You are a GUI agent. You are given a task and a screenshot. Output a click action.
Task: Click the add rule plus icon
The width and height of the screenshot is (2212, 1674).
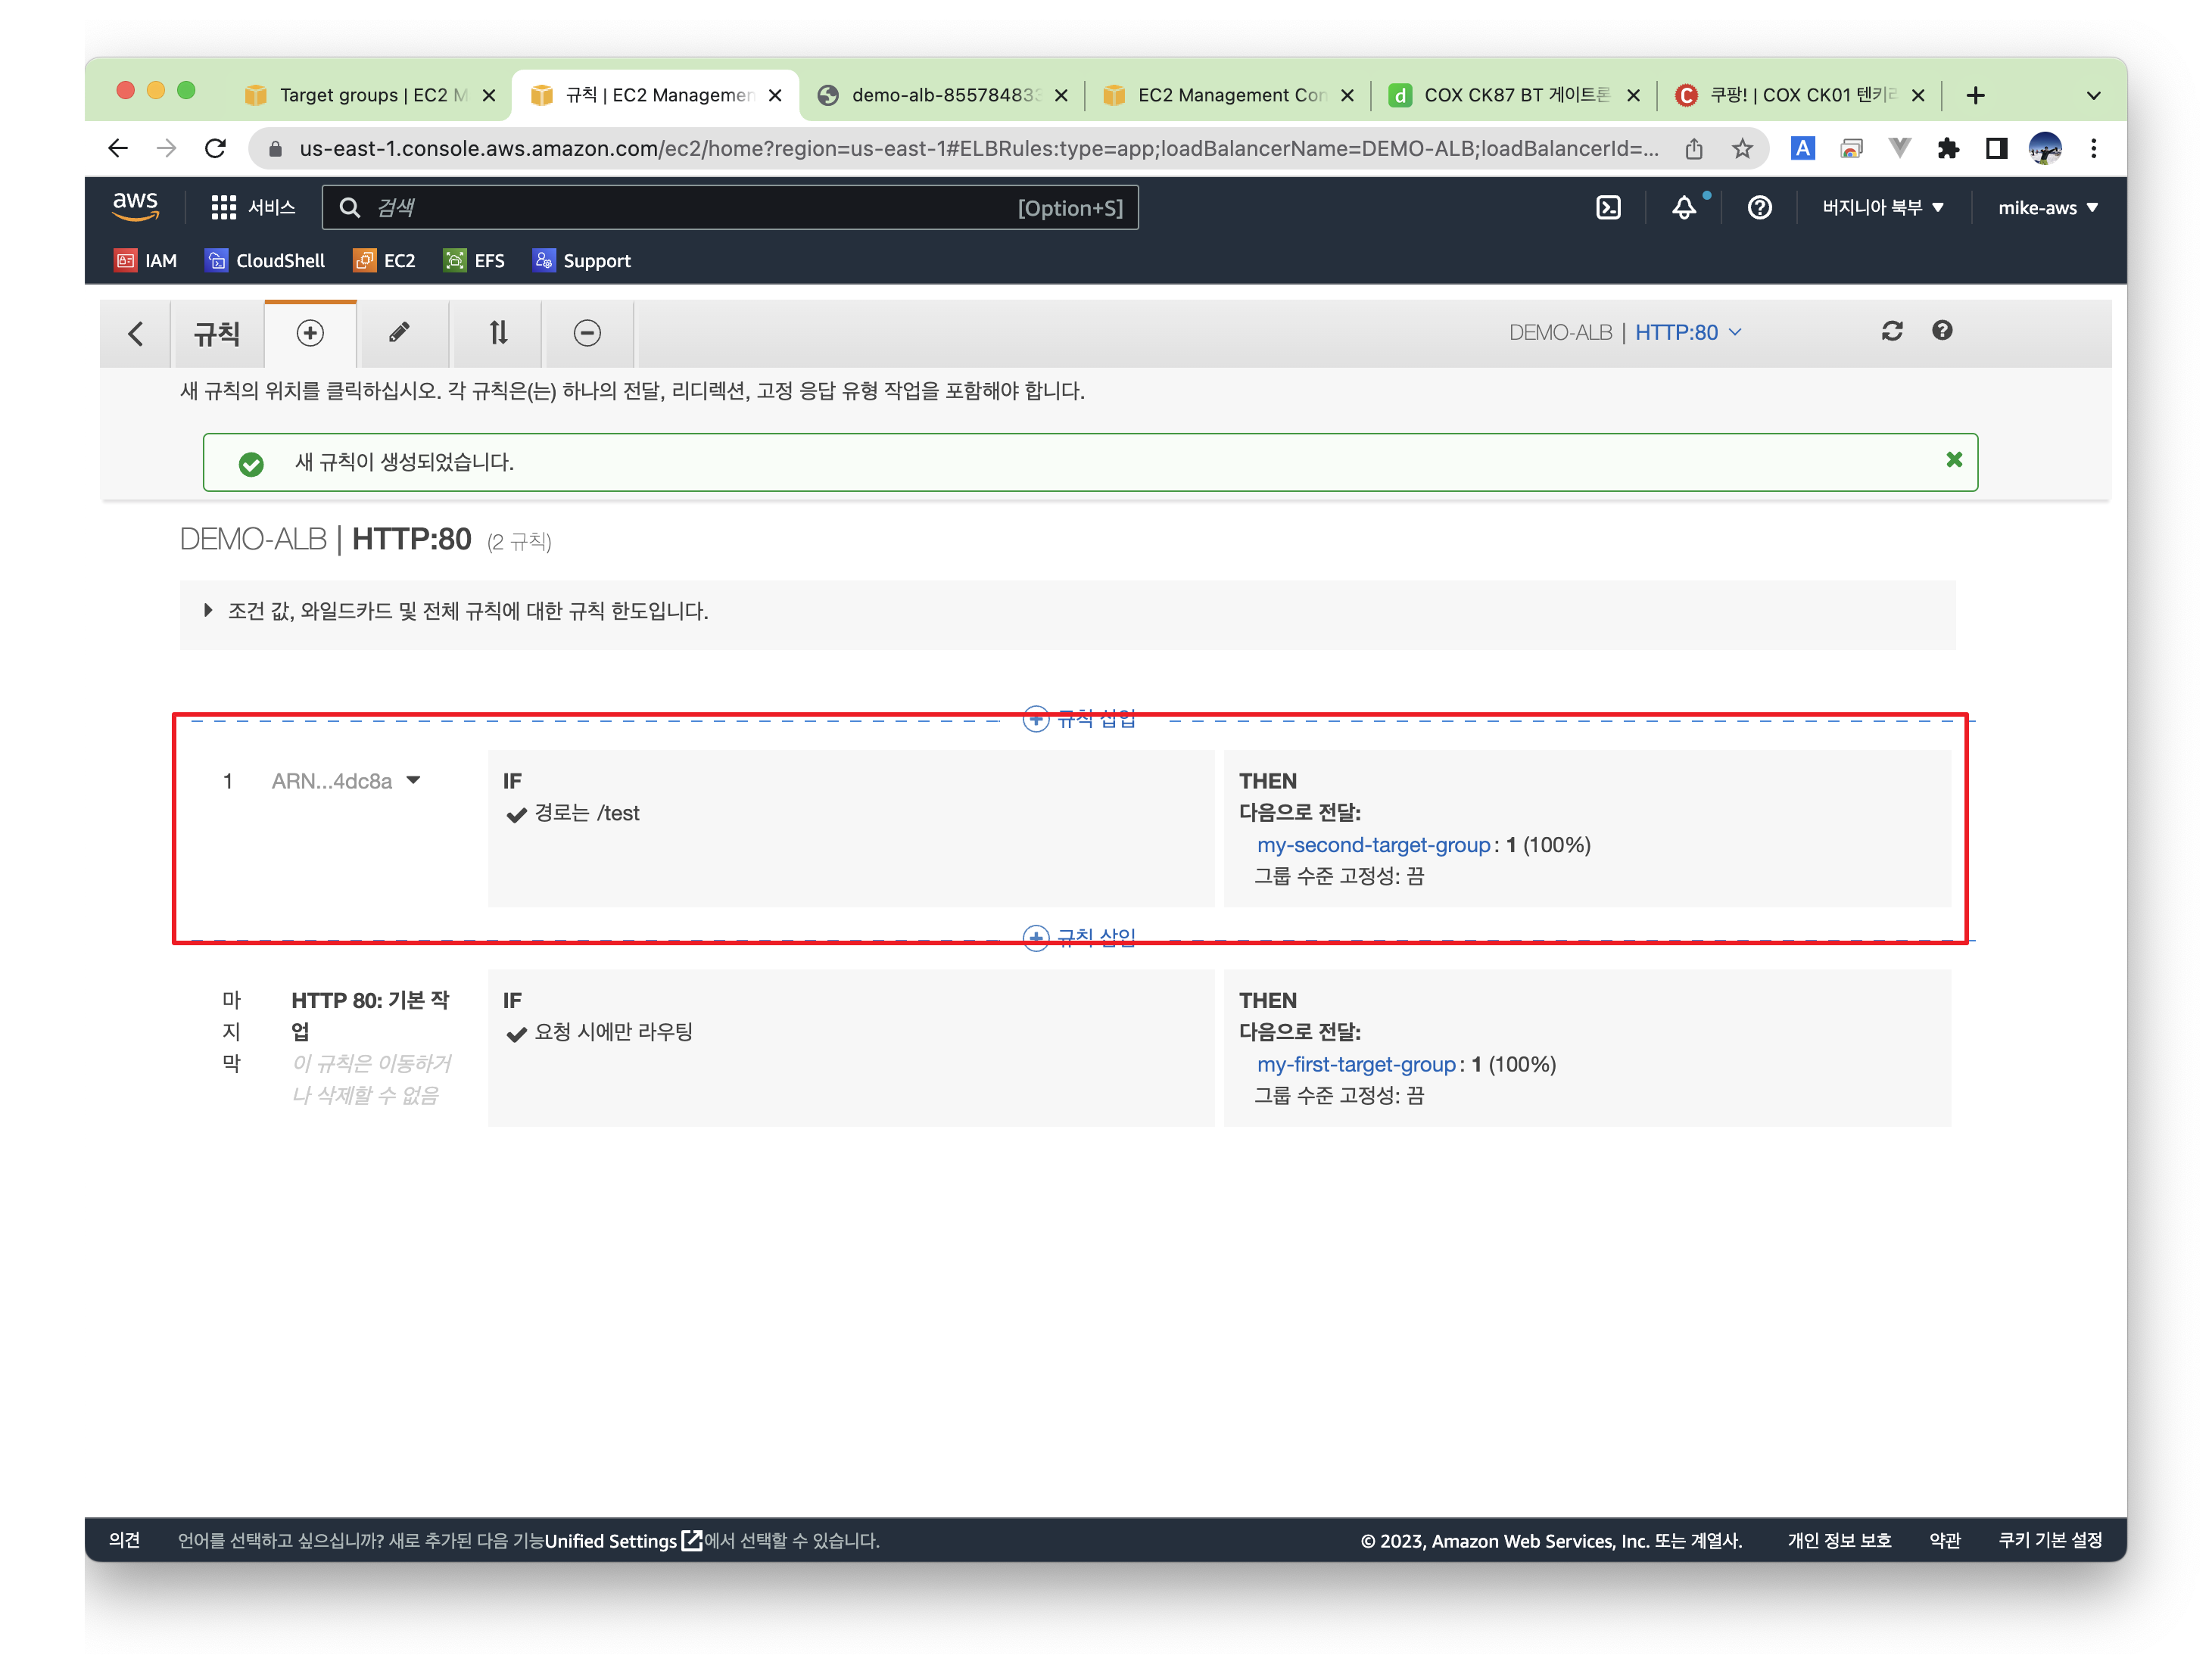pyautogui.click(x=310, y=333)
